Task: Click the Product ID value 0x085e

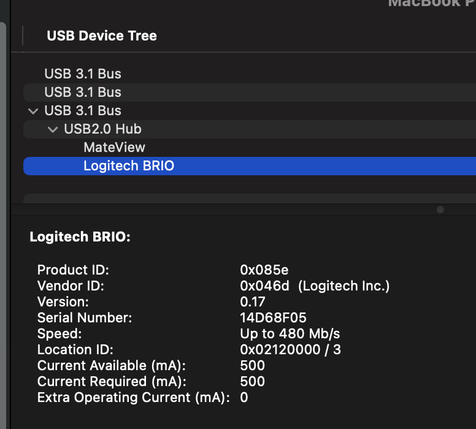Action: (264, 270)
